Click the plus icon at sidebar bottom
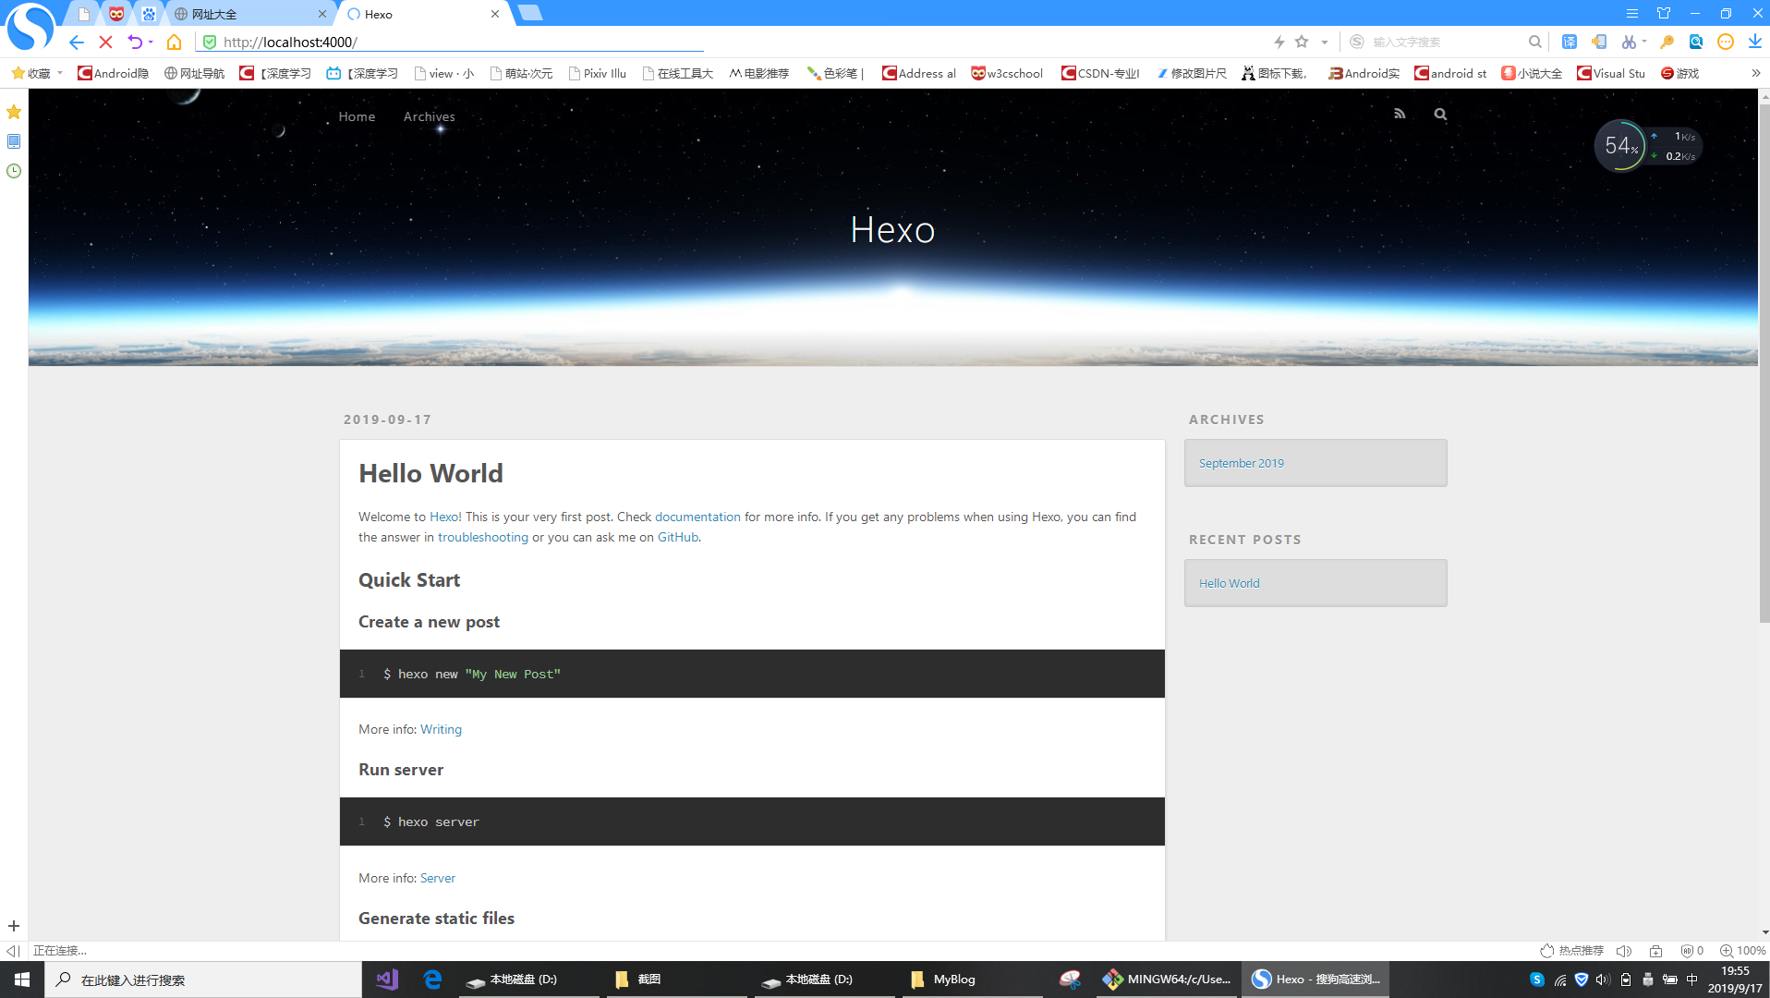The image size is (1770, 998). tap(14, 926)
